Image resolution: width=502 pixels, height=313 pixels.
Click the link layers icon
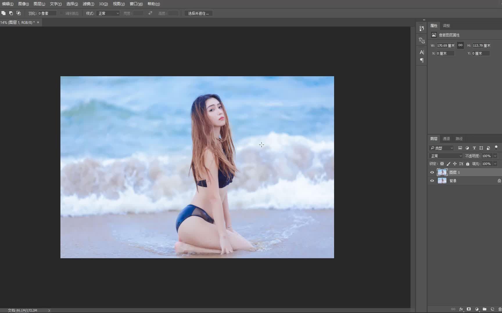453,309
